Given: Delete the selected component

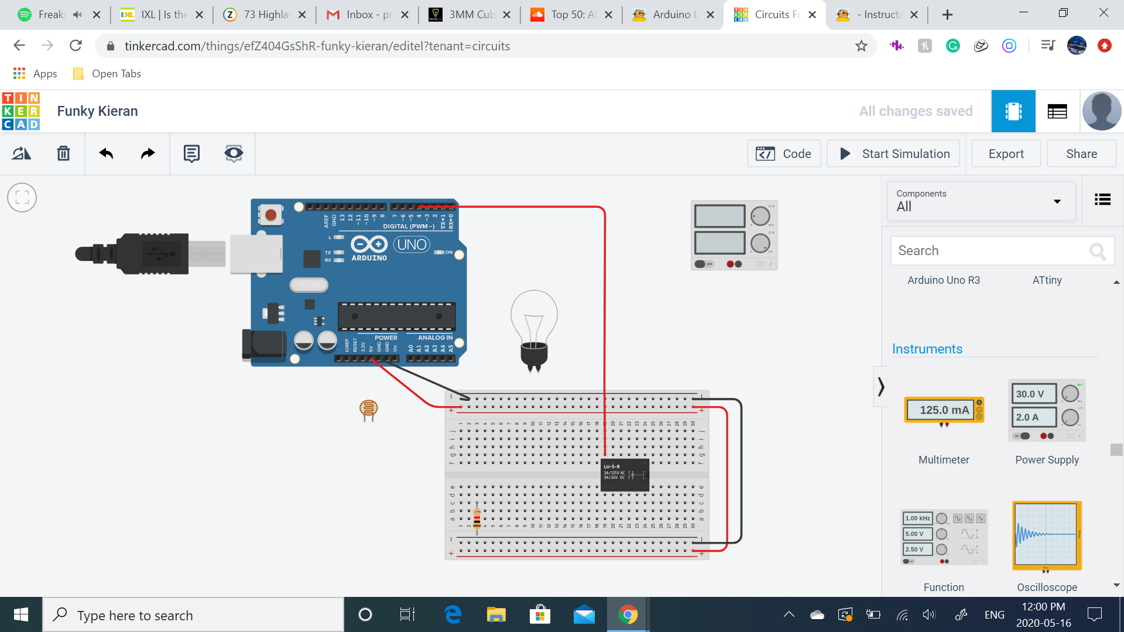Looking at the screenshot, I should click(63, 153).
